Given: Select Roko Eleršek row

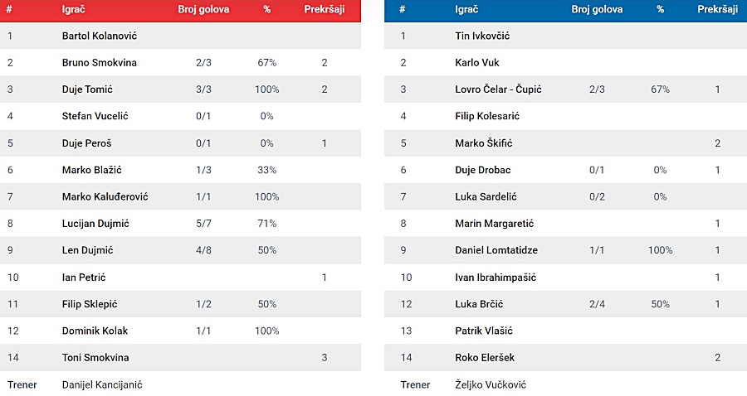Looking at the screenshot, I should pyautogui.click(x=565, y=358).
